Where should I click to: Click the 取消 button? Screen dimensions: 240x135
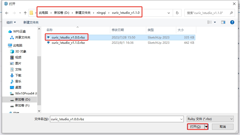(x=223, y=127)
